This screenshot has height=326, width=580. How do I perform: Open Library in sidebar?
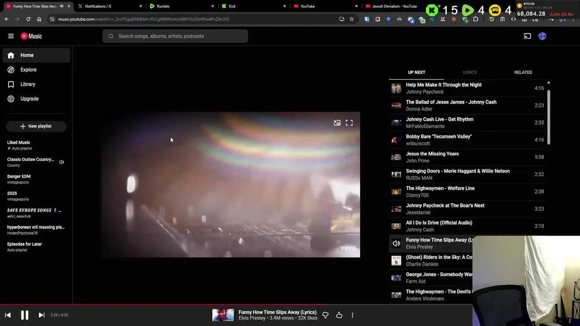point(36,84)
